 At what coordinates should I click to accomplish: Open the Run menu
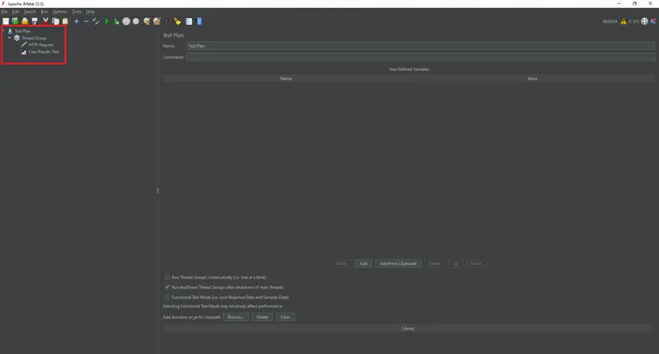tap(44, 12)
